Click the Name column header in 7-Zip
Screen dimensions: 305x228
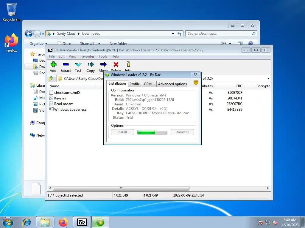71,86
